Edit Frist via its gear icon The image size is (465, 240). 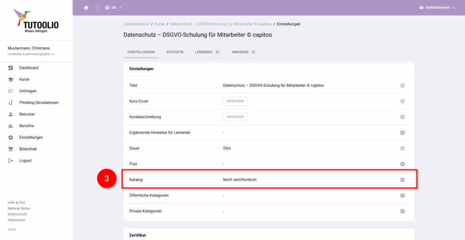click(x=402, y=164)
